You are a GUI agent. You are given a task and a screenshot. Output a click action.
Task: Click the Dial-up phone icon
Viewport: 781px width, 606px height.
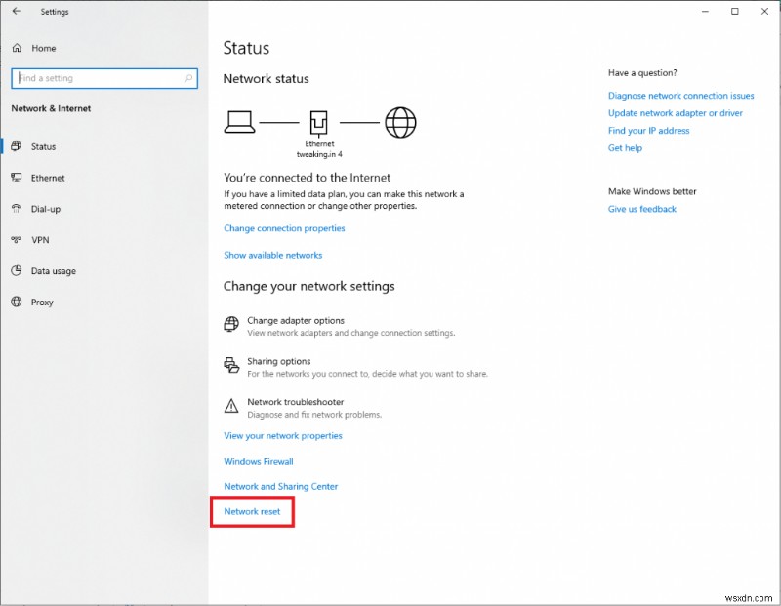(x=17, y=208)
